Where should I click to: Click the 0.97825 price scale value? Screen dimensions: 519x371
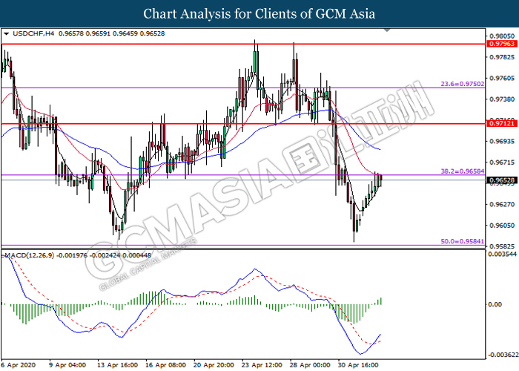point(502,57)
